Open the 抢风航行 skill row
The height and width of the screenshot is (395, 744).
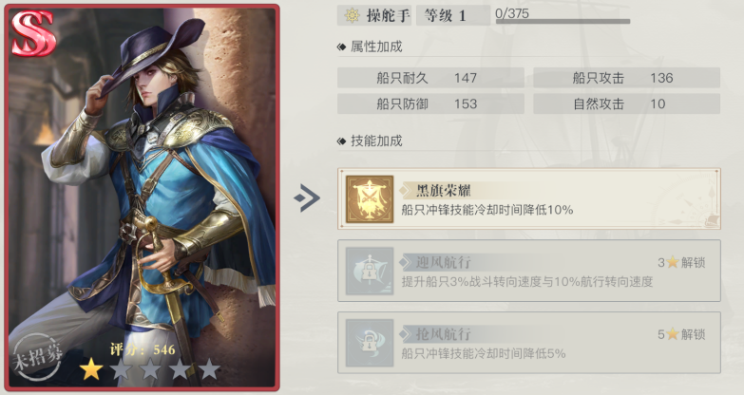tap(529, 343)
